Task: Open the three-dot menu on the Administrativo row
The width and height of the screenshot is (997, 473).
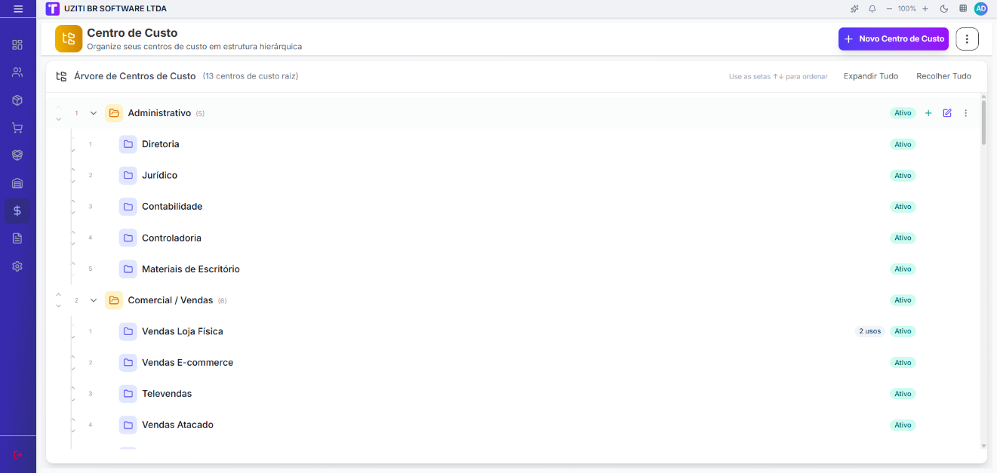Action: tap(965, 113)
